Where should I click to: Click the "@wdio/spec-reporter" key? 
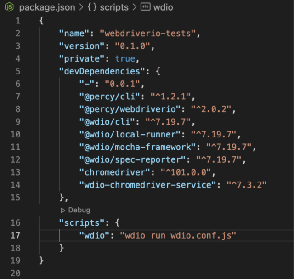(x=132, y=159)
